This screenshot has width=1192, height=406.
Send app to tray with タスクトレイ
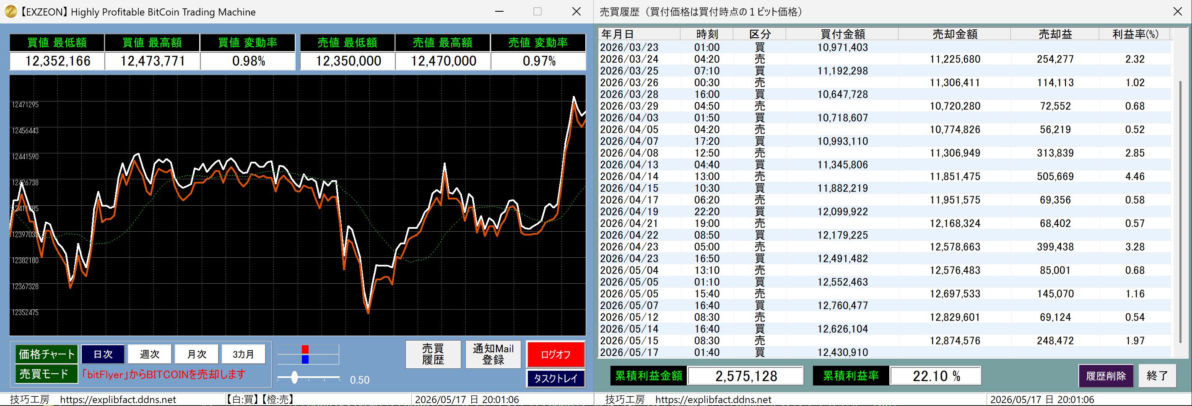click(556, 378)
